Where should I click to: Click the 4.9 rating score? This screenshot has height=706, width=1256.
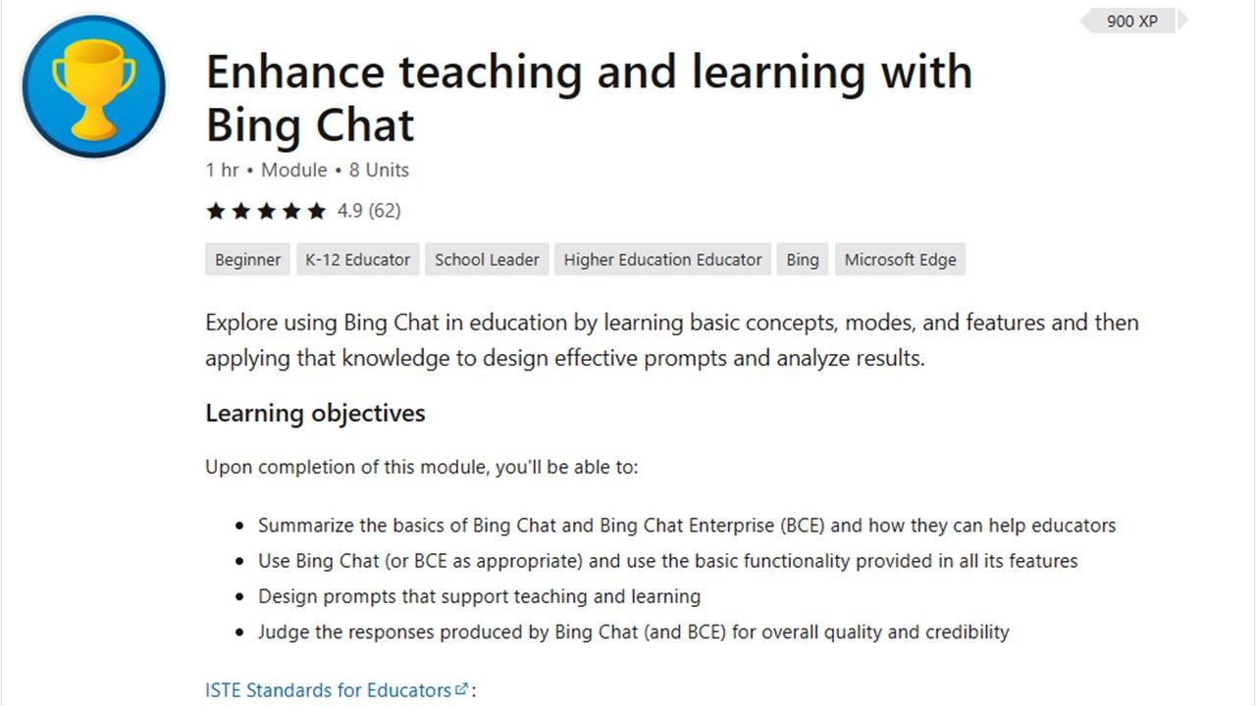(x=349, y=211)
